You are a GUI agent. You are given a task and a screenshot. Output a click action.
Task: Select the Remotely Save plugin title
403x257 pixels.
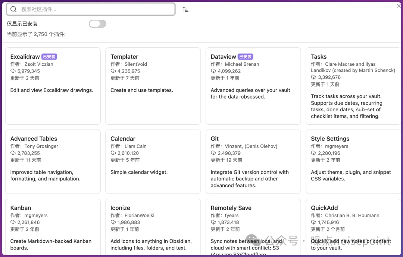point(231,208)
